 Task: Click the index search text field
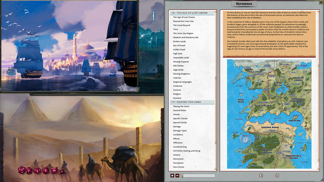pos(199,175)
